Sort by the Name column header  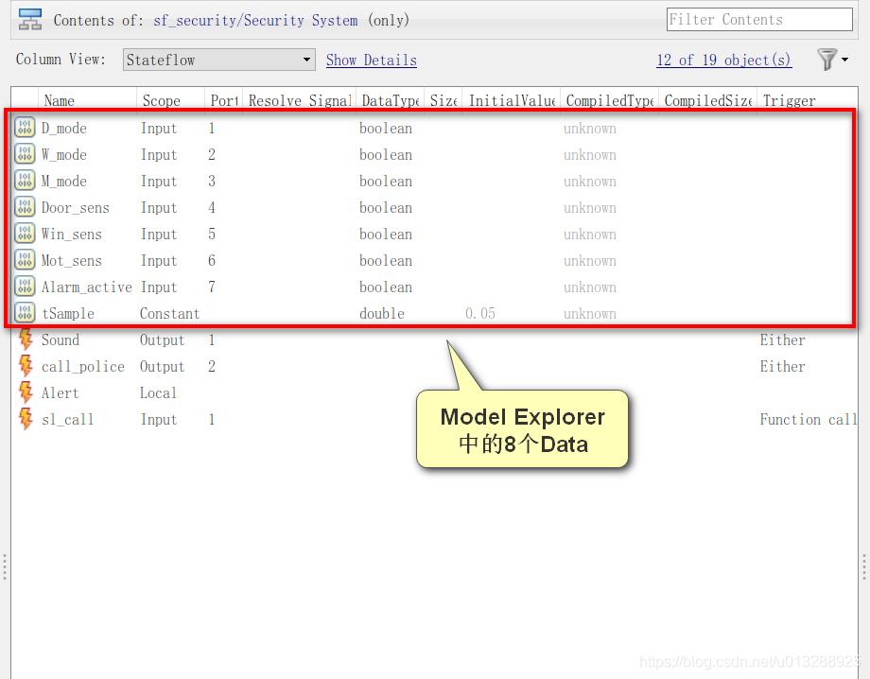87,100
